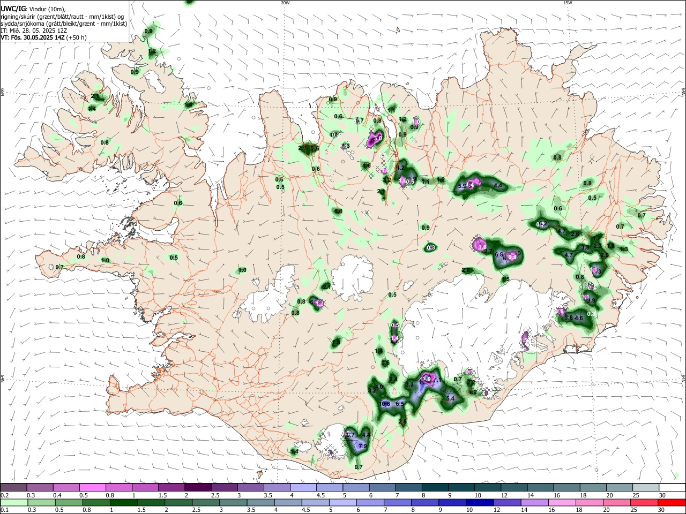Click the "6.8" precipitation value on the map
Screen dimensions: 686x514
tap(499, 254)
